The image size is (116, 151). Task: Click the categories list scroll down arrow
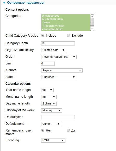92,29
